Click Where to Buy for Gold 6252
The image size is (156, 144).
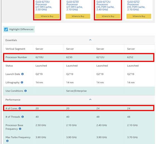pyautogui.click(x=139, y=16)
